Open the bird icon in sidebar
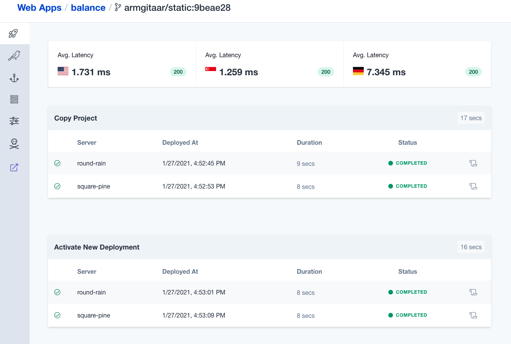Viewport: 511px width, 344px height. click(x=14, y=56)
